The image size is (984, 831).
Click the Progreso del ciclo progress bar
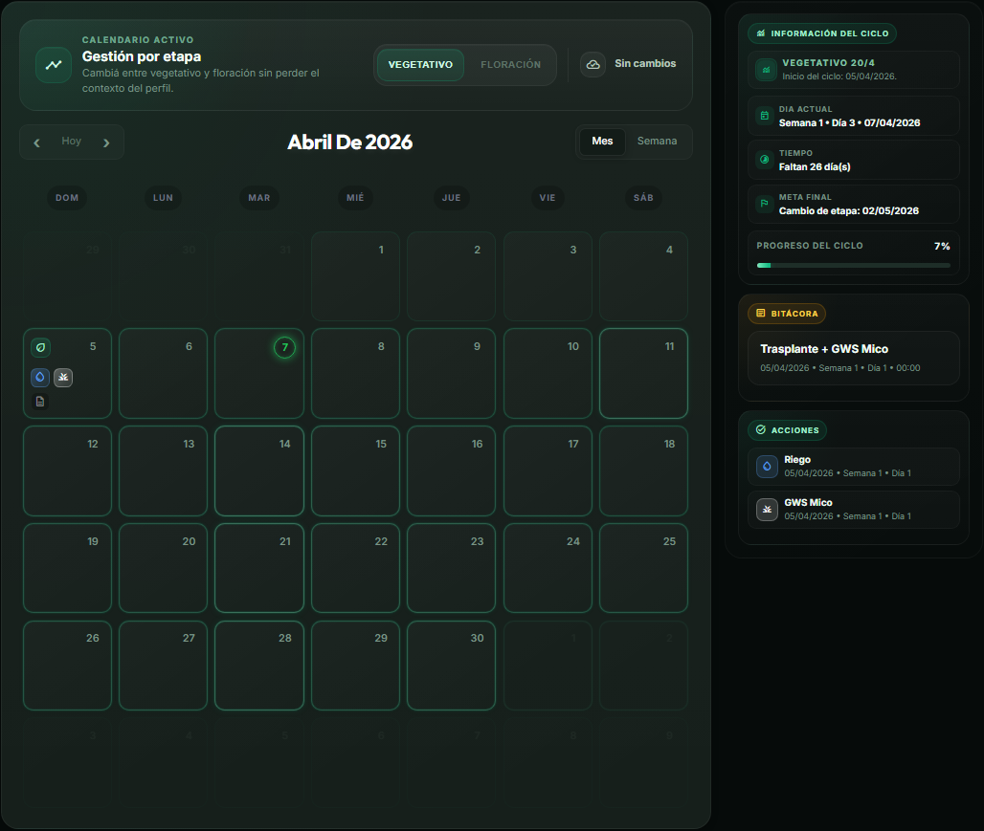point(853,265)
